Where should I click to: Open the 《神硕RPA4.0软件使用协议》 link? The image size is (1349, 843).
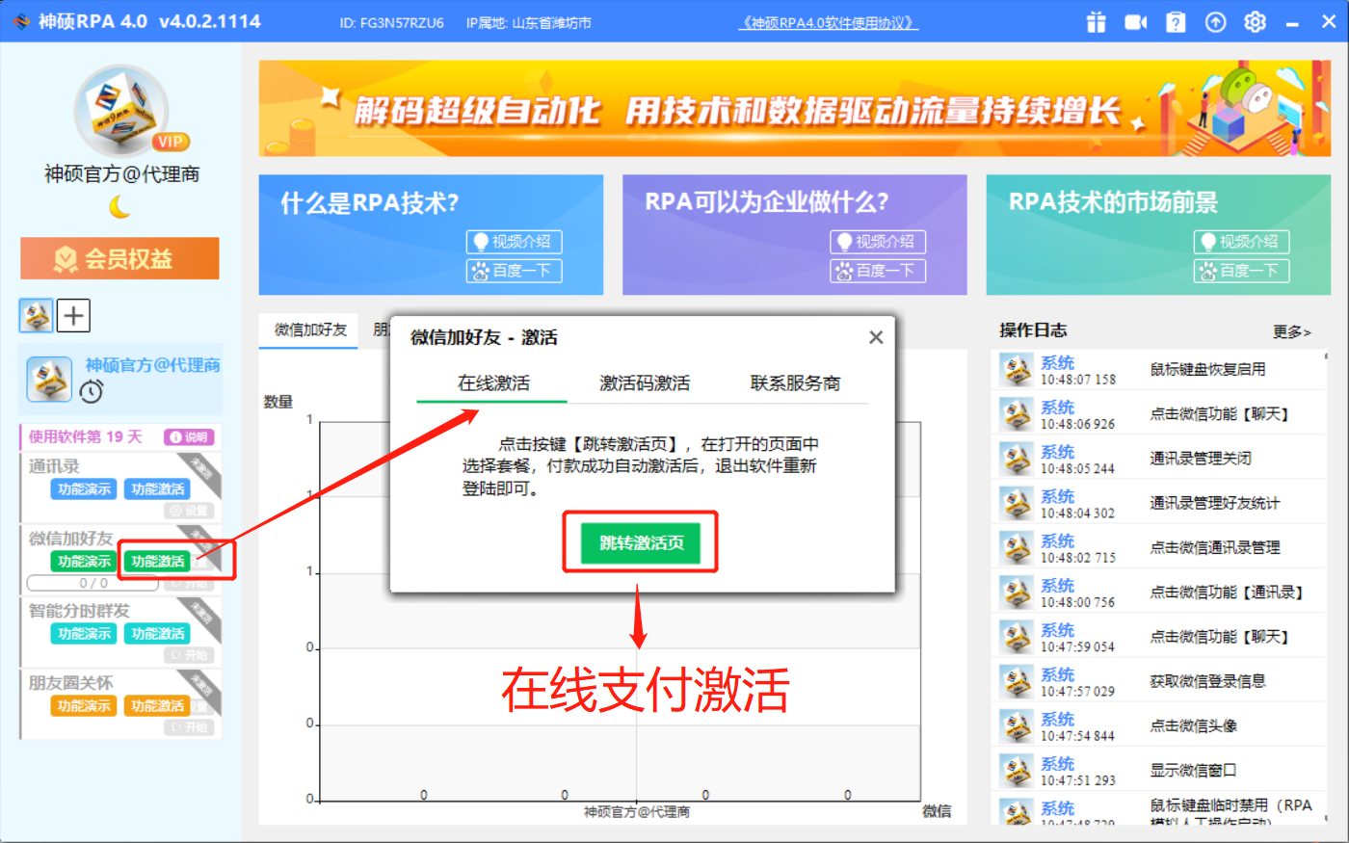tap(830, 21)
